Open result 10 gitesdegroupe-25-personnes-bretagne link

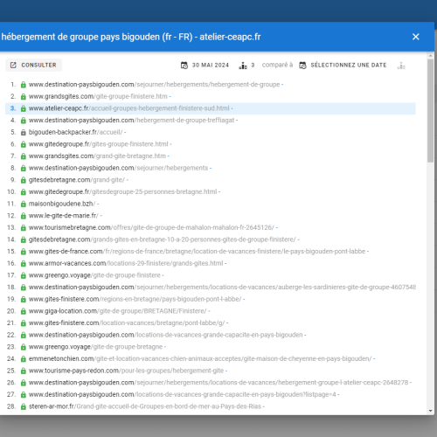tap(122, 192)
